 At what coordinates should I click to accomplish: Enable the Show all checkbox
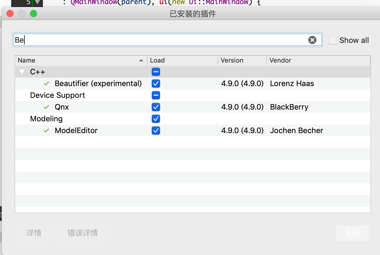coord(333,40)
